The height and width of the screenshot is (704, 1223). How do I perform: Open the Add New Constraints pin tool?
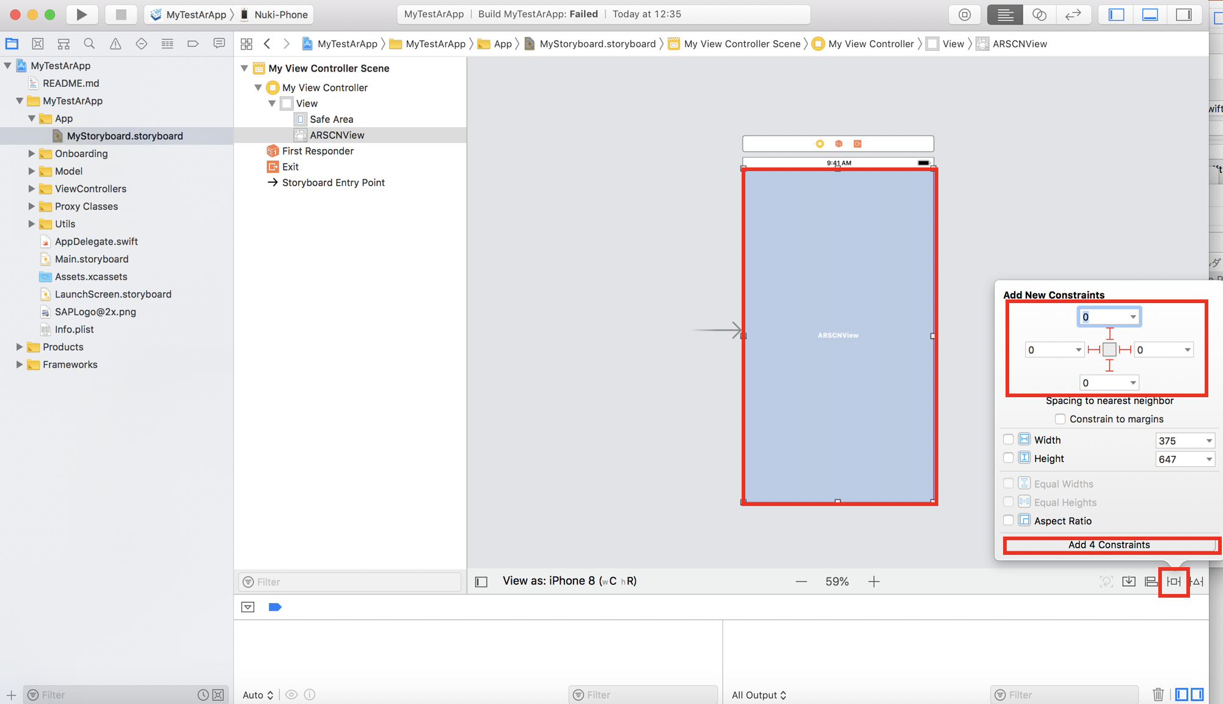point(1174,581)
